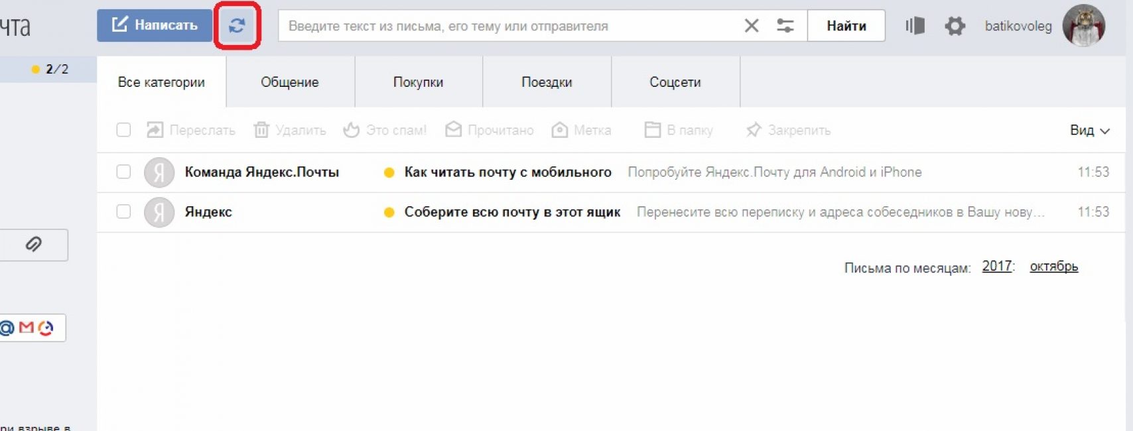The image size is (1133, 431).
Task: Expand the Вид view dropdown
Action: 1089,131
